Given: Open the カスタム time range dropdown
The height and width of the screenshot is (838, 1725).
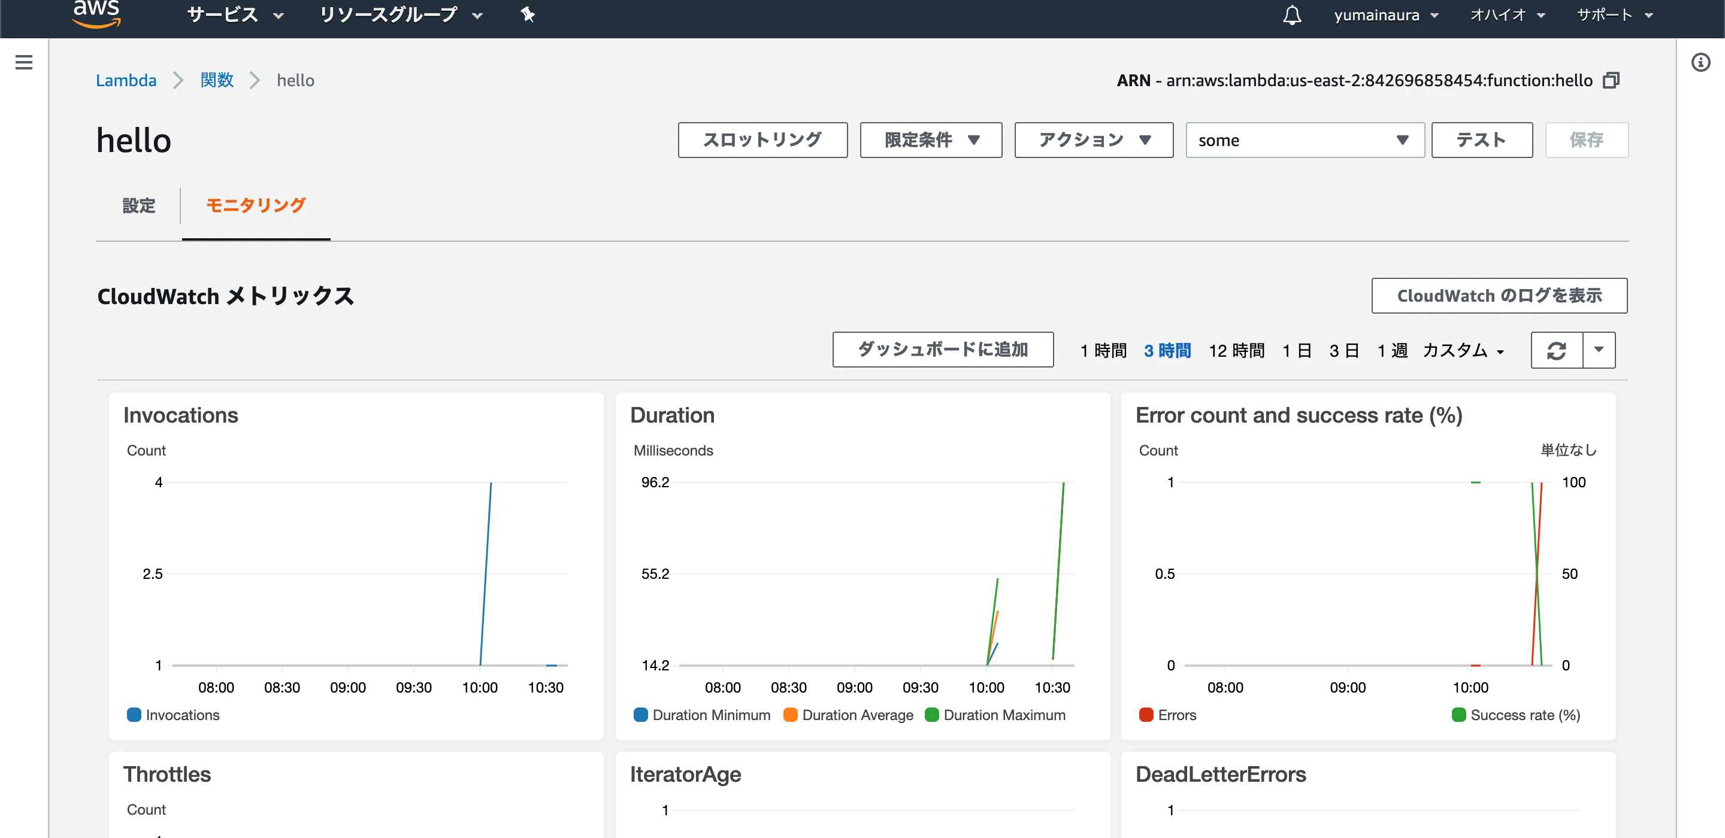Looking at the screenshot, I should (1464, 351).
